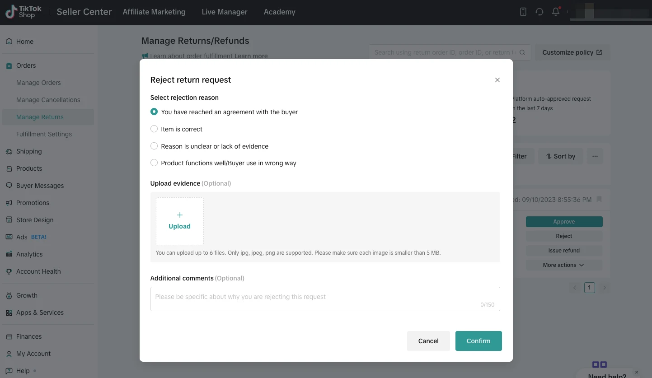Choose 'Product functions well/Buyer use in wrong way'

coord(154,163)
